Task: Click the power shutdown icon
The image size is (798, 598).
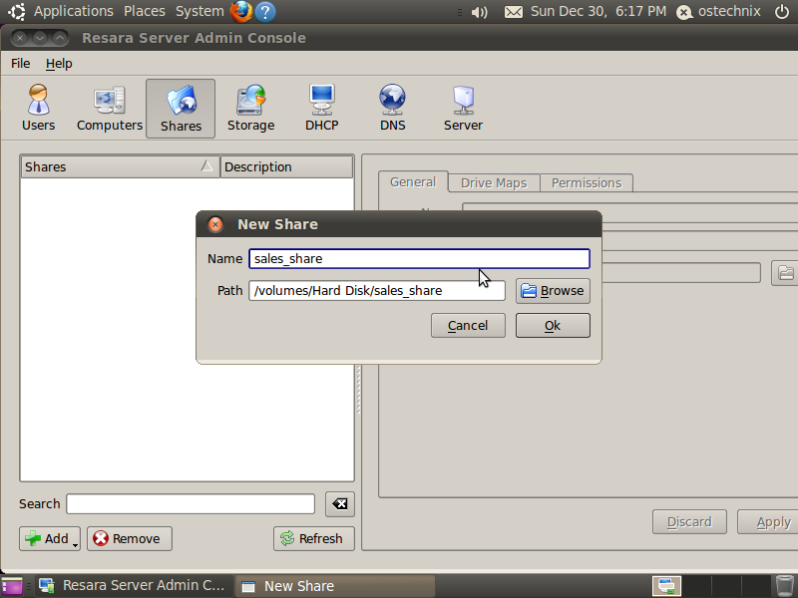Action: pyautogui.click(x=782, y=11)
